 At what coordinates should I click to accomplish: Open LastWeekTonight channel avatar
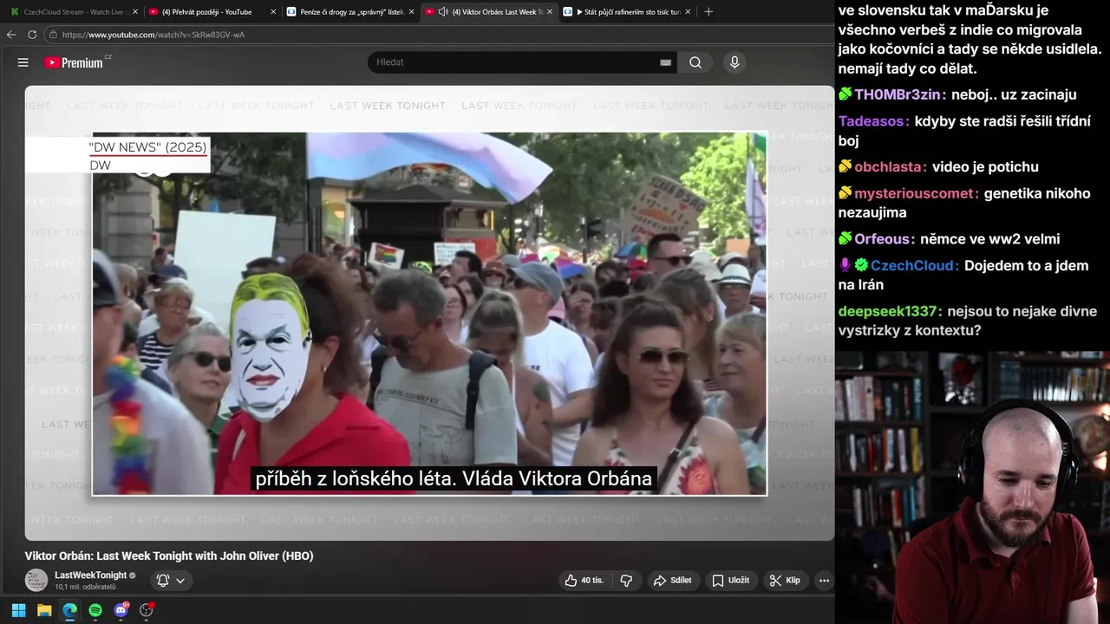36,581
